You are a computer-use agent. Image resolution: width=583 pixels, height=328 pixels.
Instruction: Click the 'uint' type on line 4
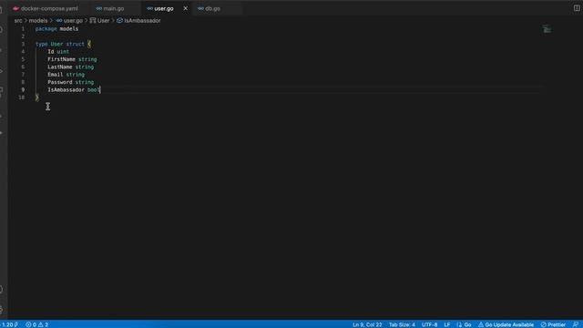click(x=63, y=52)
